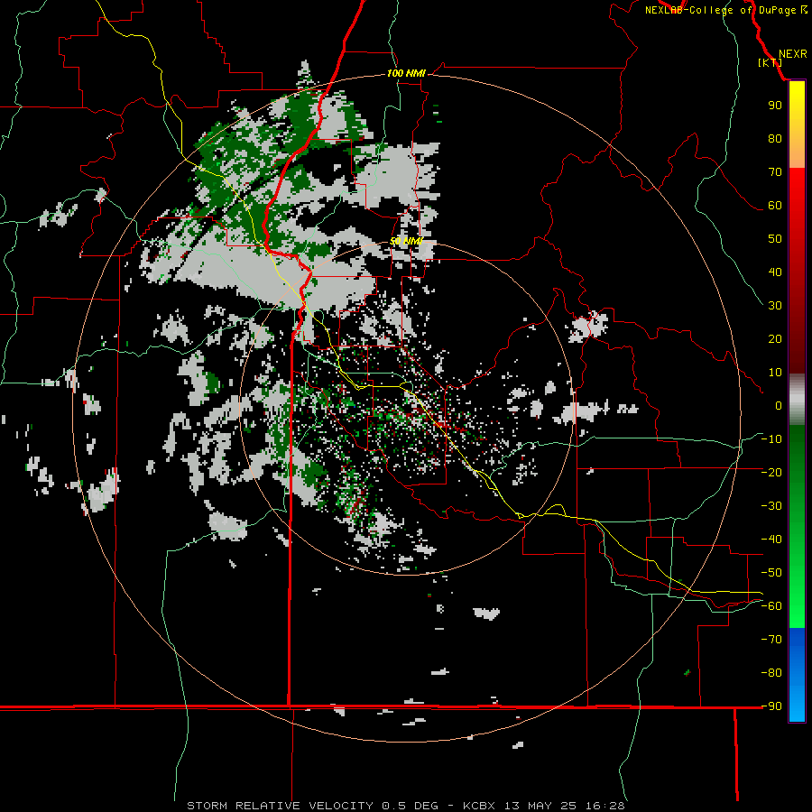This screenshot has width=812, height=812.
Task: Click the -40 value on velocity scale
Action: [771, 540]
